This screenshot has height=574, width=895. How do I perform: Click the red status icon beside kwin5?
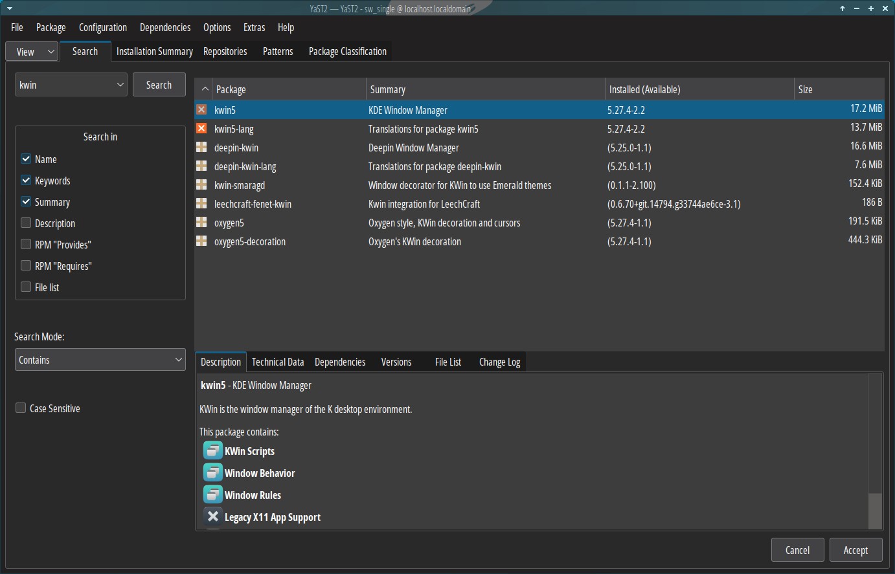(201, 110)
